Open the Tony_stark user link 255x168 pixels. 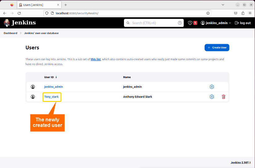pyautogui.click(x=51, y=97)
